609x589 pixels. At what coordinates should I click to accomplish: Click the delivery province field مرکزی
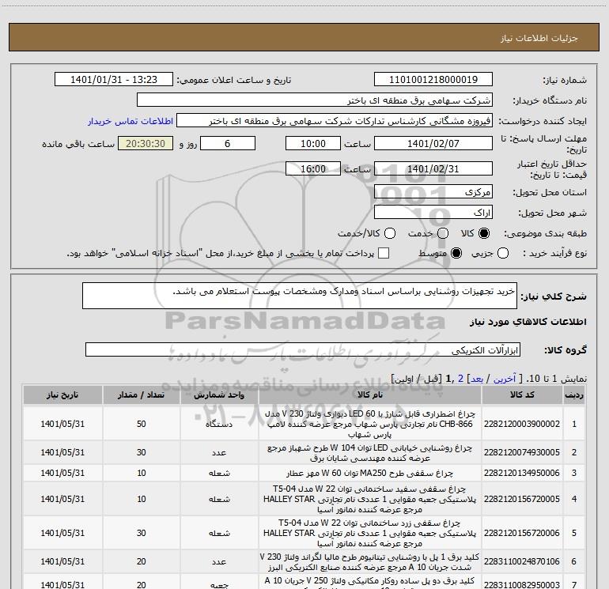[433, 191]
